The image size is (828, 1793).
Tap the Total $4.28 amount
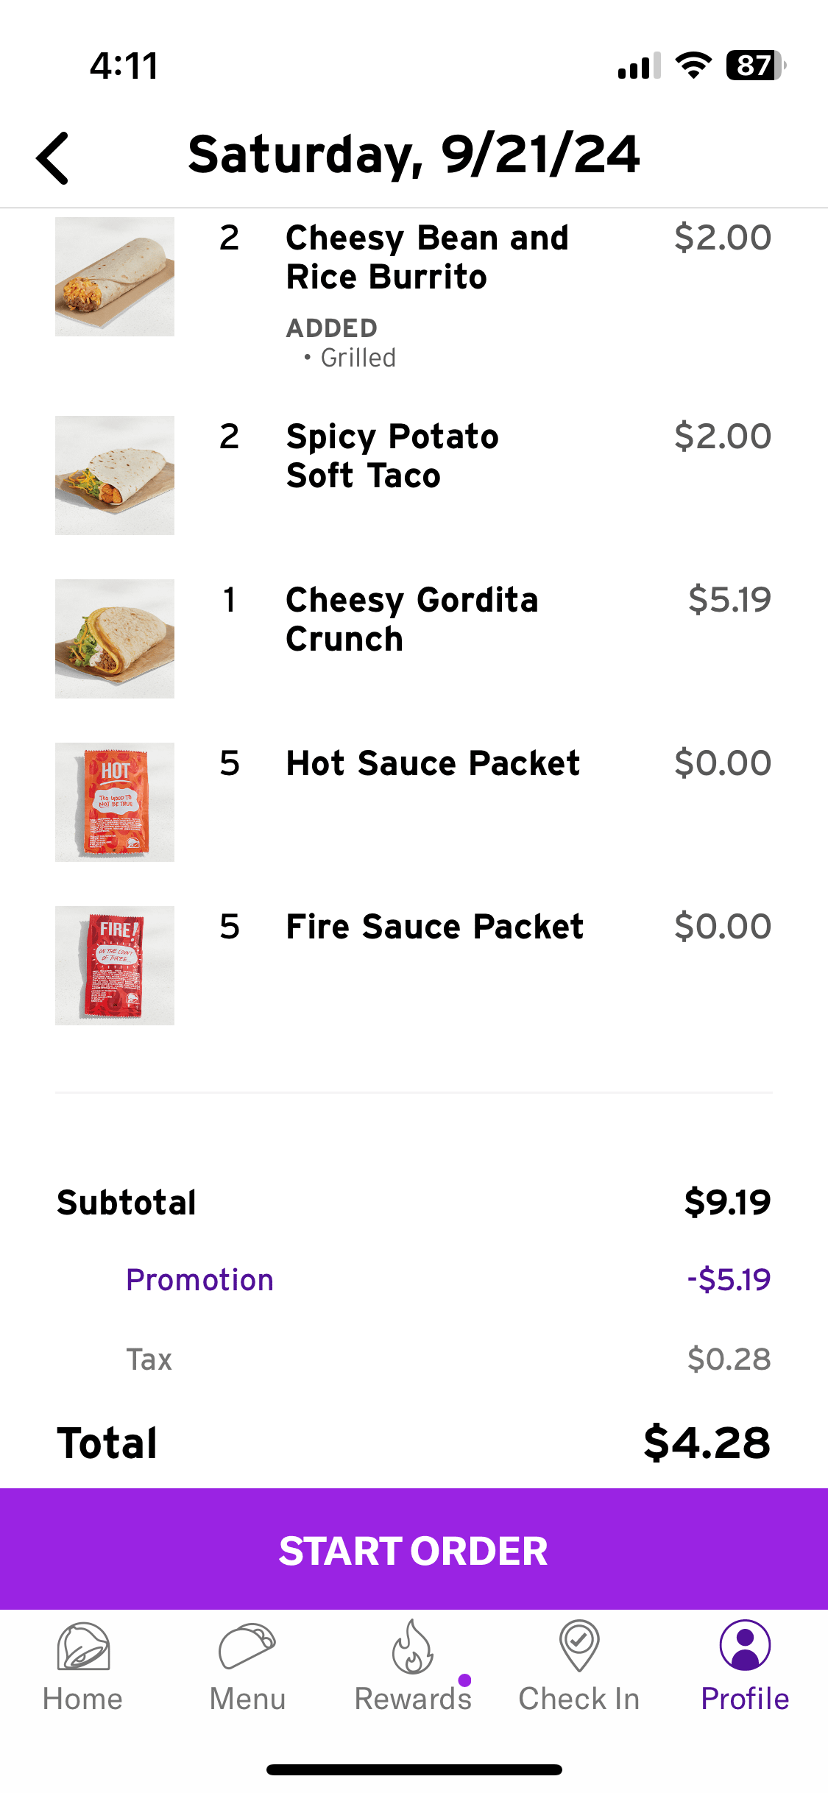707,1442
